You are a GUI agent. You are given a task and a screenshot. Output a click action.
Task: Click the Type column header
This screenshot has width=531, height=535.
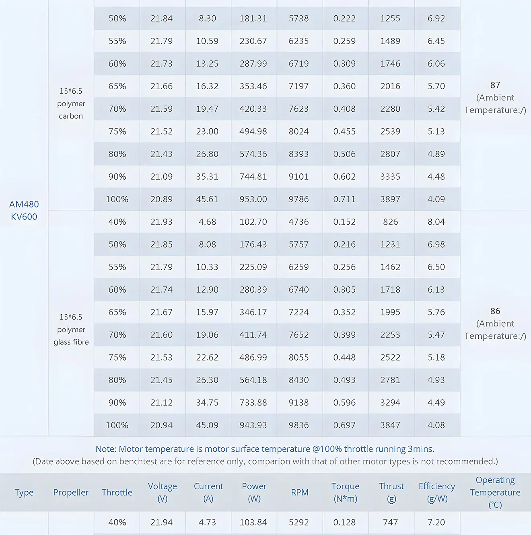pyautogui.click(x=24, y=492)
